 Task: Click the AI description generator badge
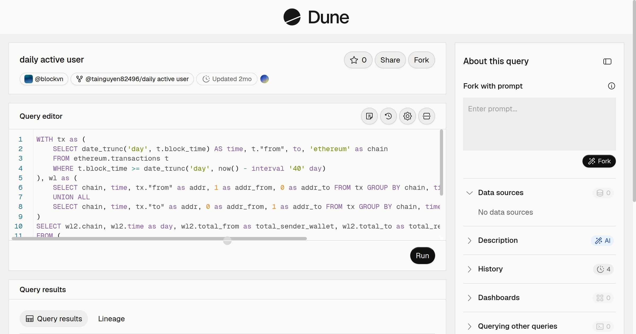[x=602, y=240]
